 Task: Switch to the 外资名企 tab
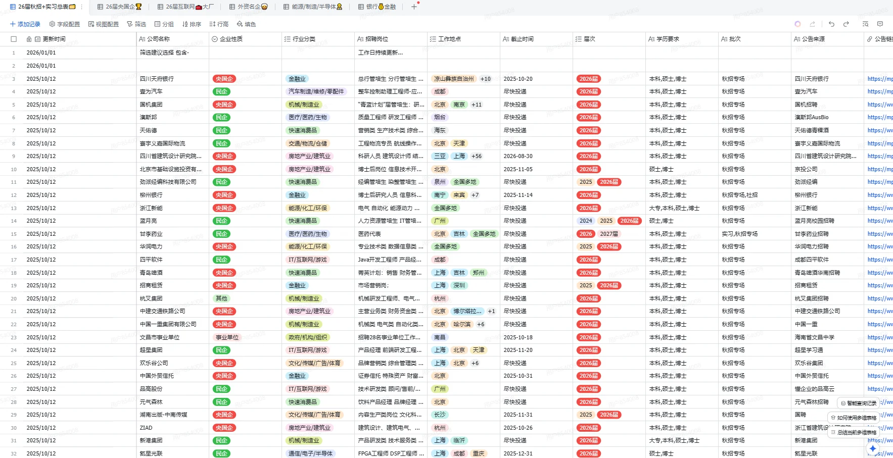pos(248,7)
